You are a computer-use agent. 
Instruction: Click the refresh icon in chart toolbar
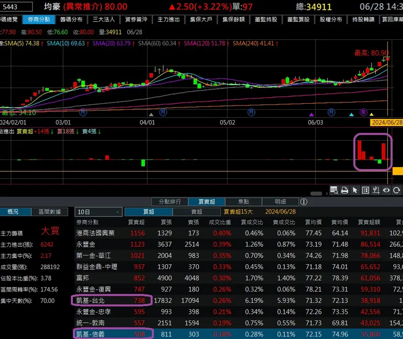coord(396,191)
